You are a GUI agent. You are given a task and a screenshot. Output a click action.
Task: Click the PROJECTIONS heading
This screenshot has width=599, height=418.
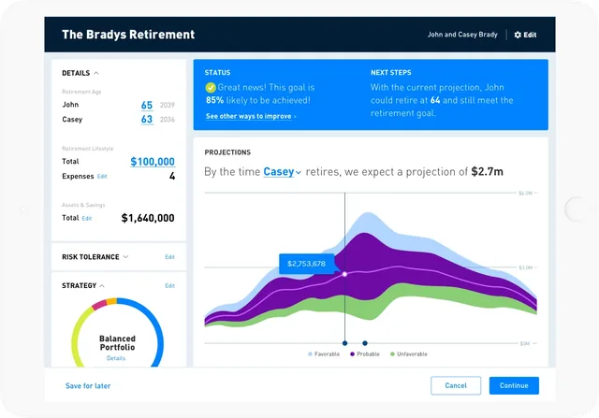pyautogui.click(x=227, y=152)
